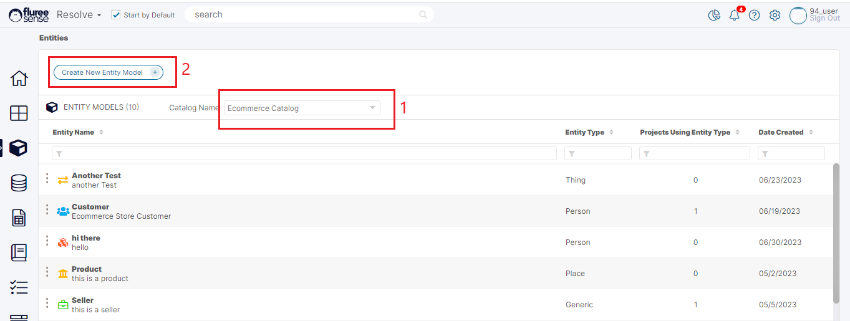The height and width of the screenshot is (321, 850).
Task: Open the settings gear icon
Action: [x=775, y=16]
